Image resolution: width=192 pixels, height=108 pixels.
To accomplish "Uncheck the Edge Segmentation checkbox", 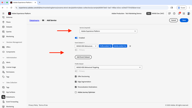I will (x=76, y=82).
